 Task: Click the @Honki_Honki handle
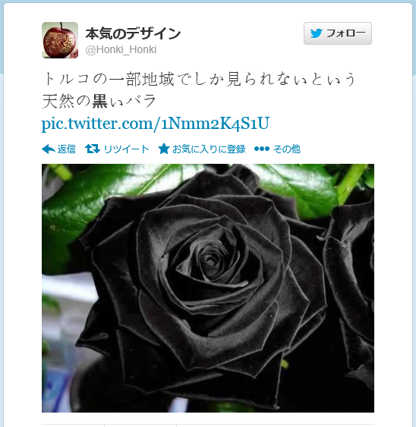[121, 50]
